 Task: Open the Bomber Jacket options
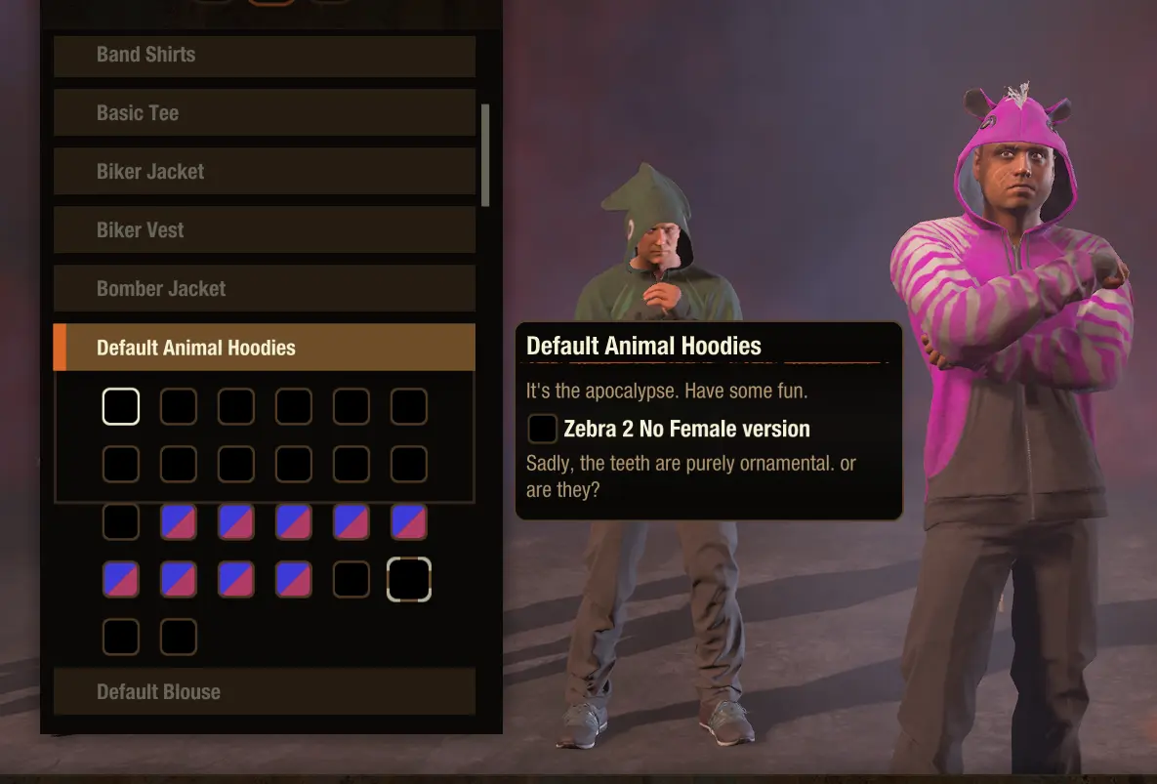[x=265, y=288]
